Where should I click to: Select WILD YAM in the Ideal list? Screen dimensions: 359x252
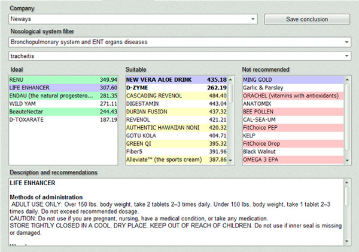click(x=63, y=104)
